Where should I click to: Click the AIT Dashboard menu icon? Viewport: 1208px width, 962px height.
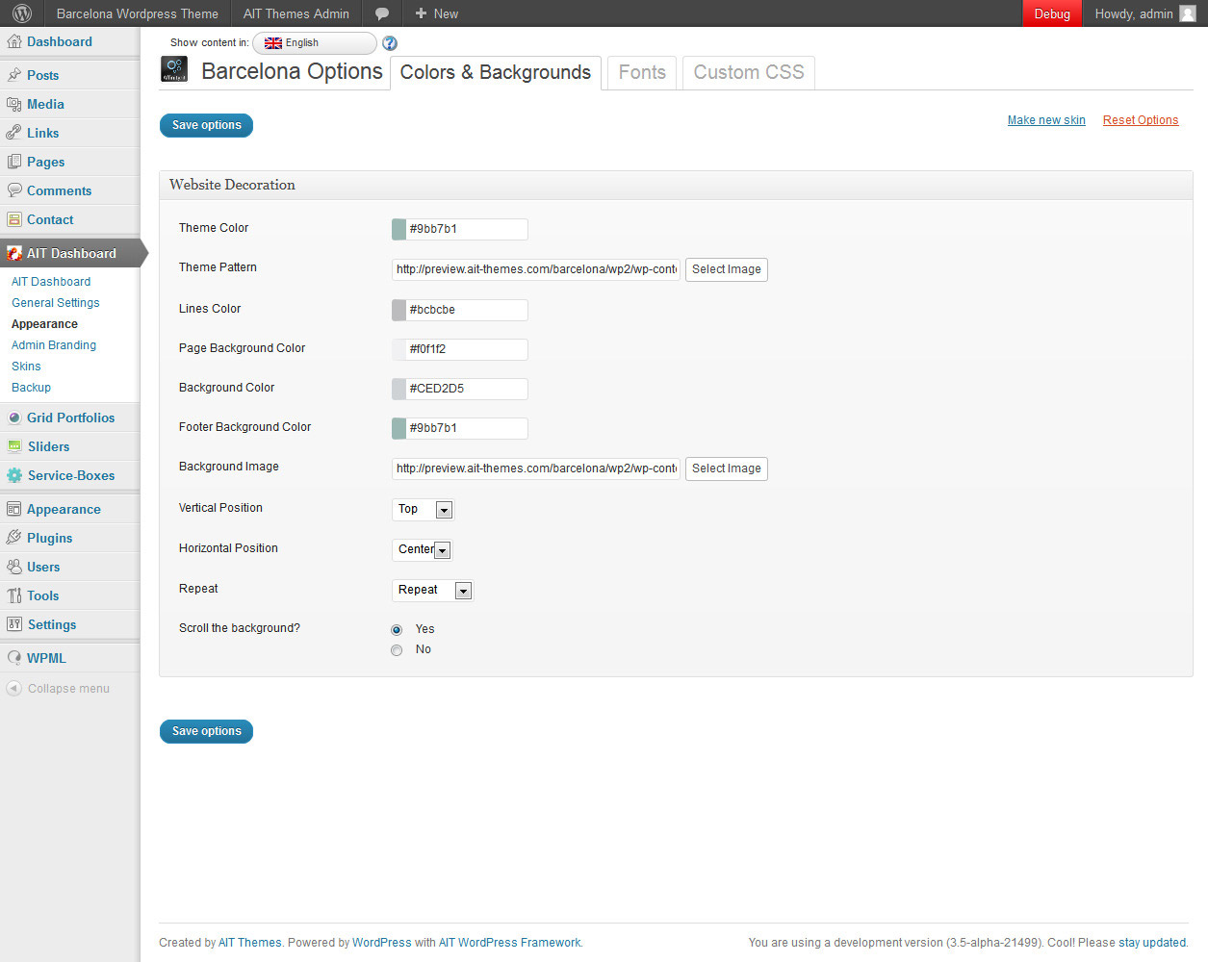(x=14, y=253)
